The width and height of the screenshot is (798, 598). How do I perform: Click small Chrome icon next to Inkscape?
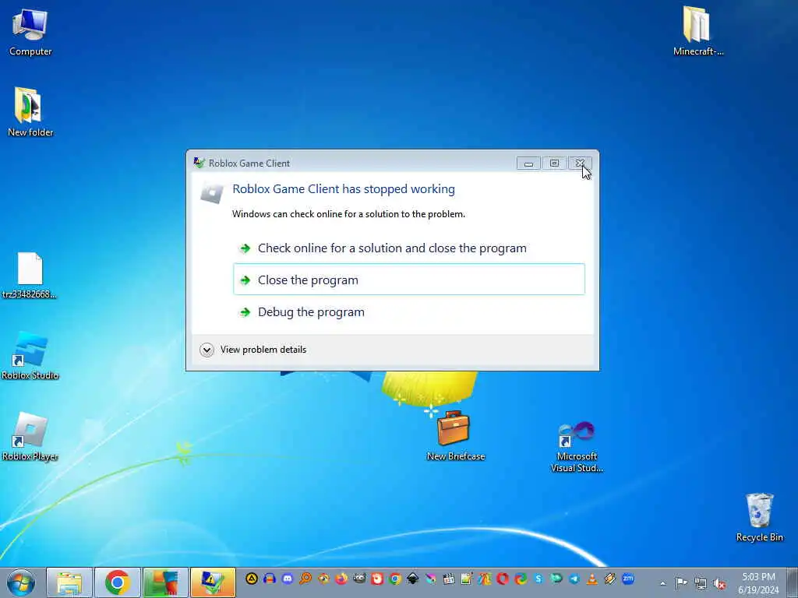point(395,579)
